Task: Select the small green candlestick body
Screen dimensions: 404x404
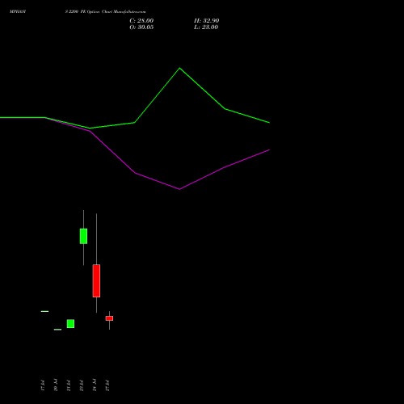Action: [x=70, y=324]
